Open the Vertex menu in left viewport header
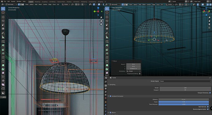212x115 pixels. pos(45,5)
